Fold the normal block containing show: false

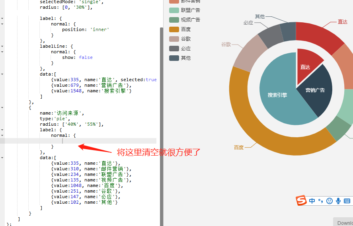[2, 52]
